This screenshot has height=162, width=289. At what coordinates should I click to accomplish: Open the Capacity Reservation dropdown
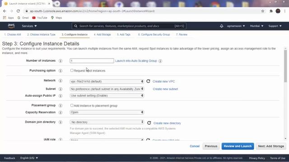click(x=107, y=112)
